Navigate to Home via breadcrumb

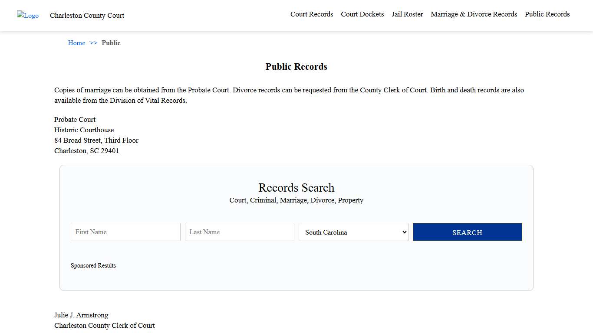76,43
